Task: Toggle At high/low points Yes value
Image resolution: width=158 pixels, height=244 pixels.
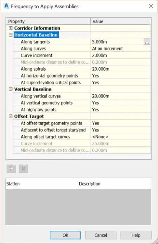Action: click(x=121, y=110)
